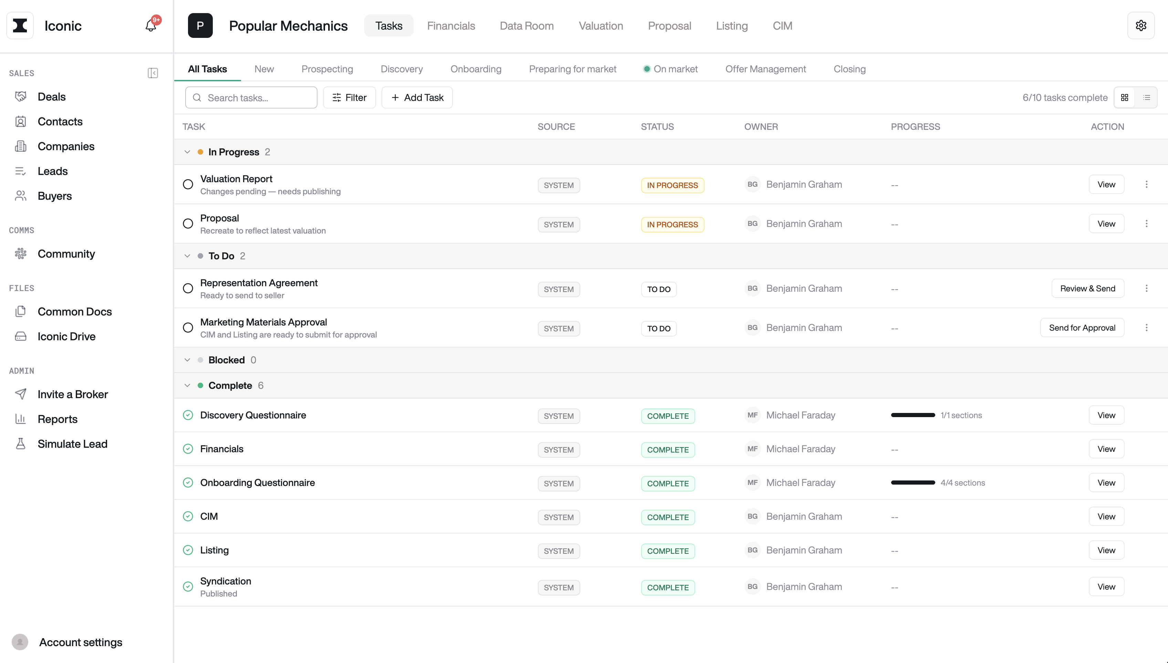Mark Marketing Materials Approval complete

(188, 328)
